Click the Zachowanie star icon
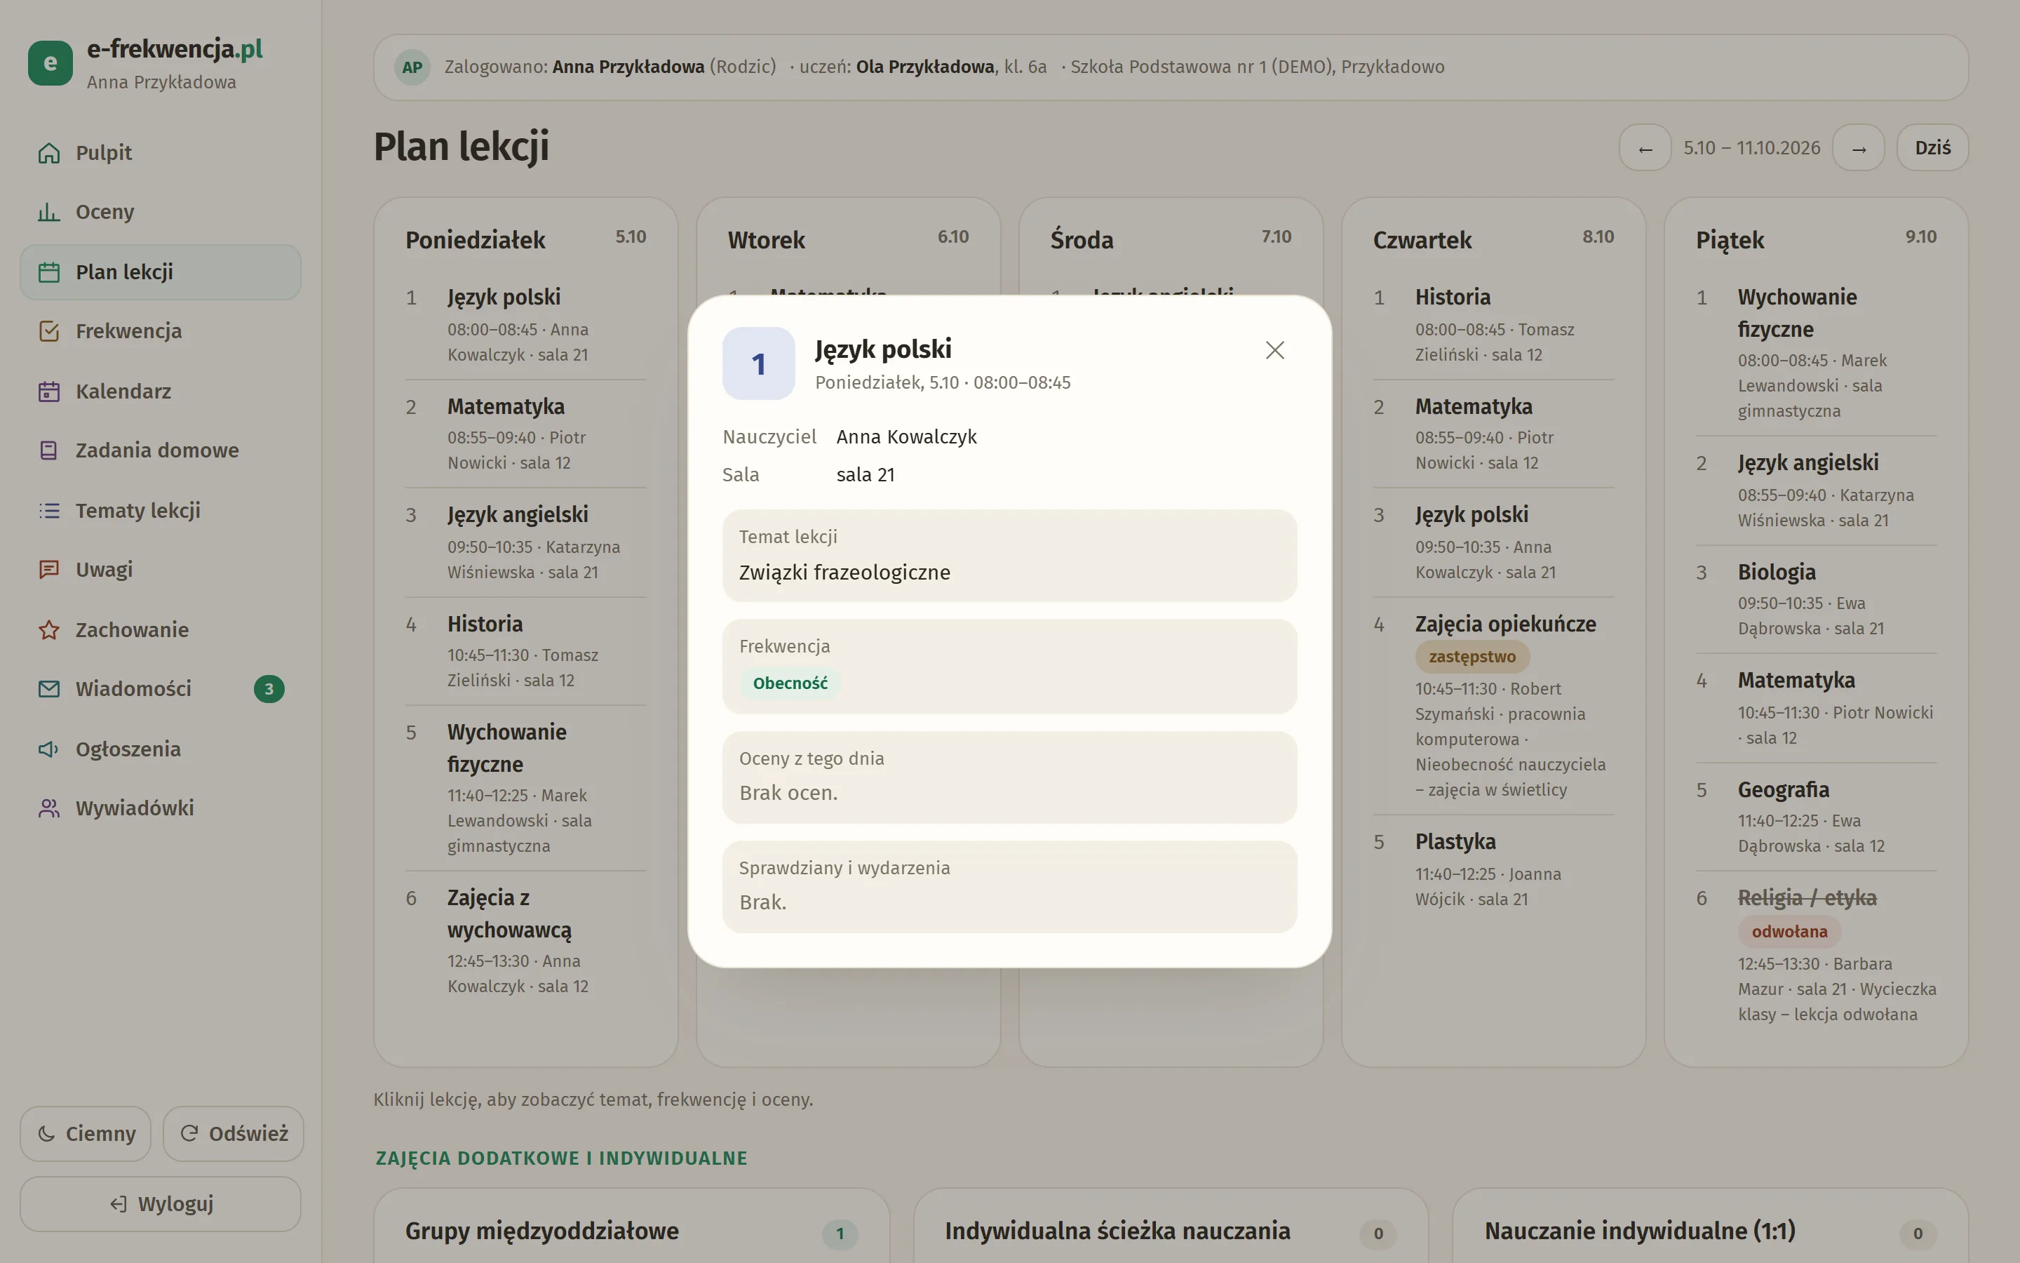The width and height of the screenshot is (2020, 1263). (x=49, y=630)
